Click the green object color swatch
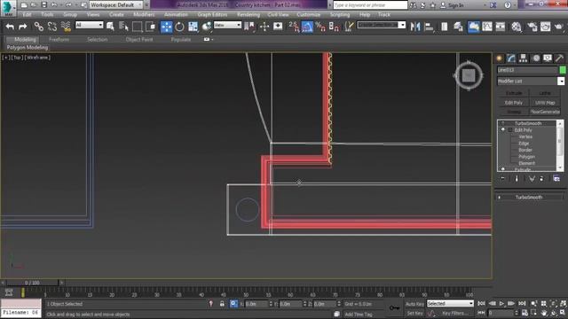568x319 pixels. (562, 70)
